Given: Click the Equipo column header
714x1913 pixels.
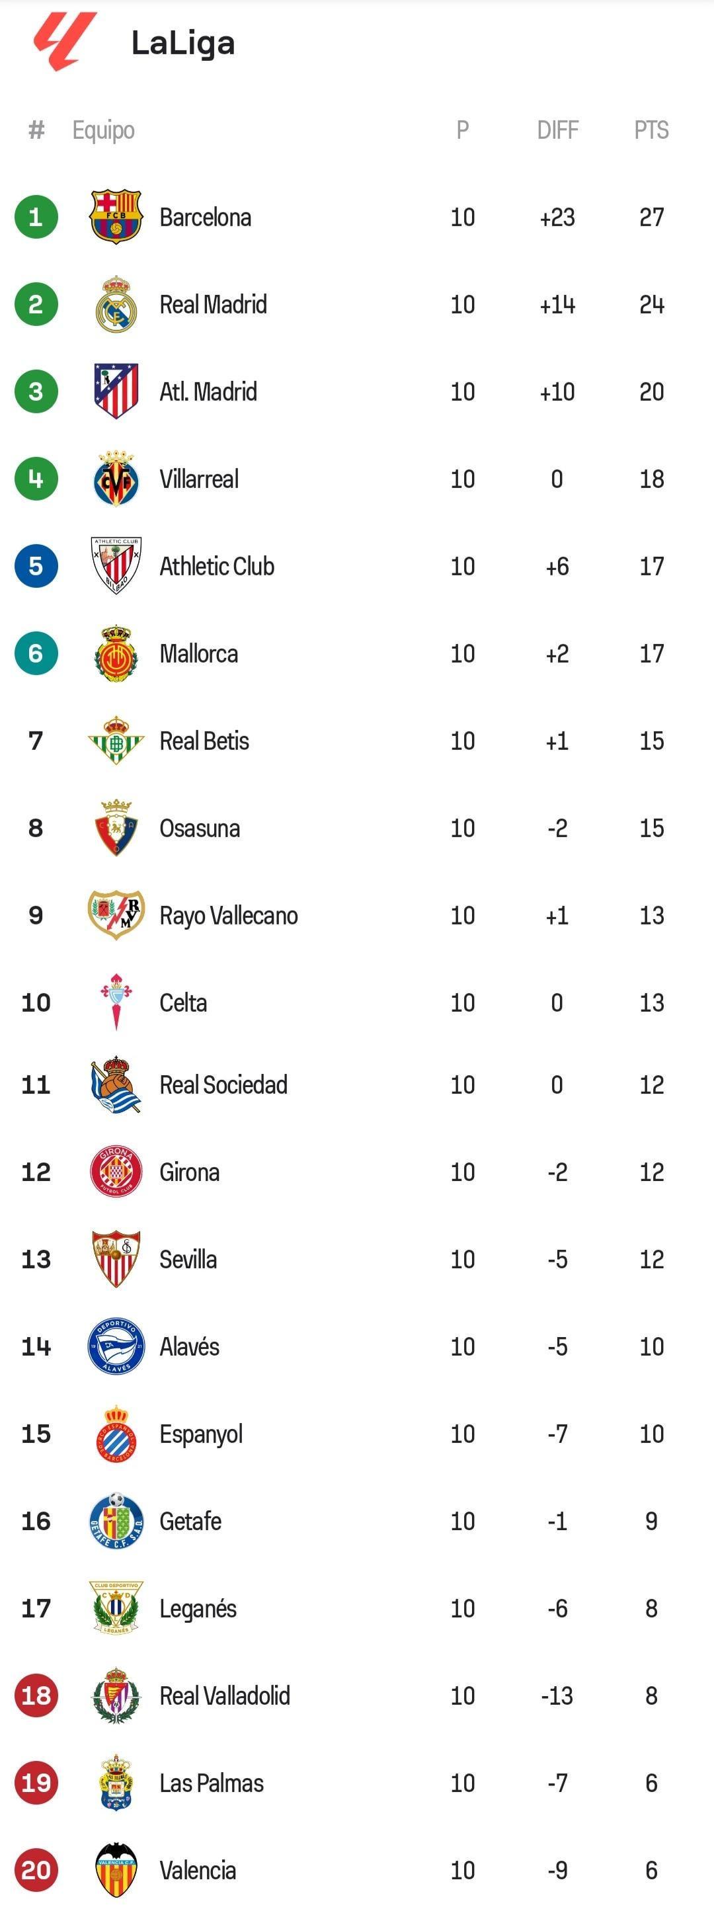Looking at the screenshot, I should pos(103,130).
